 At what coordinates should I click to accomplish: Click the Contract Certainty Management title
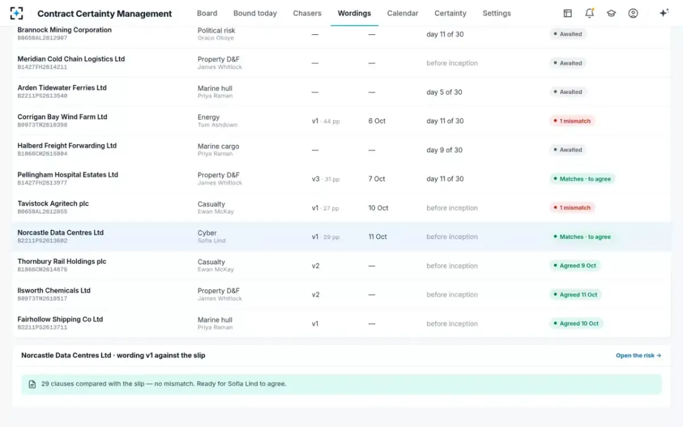coord(105,14)
